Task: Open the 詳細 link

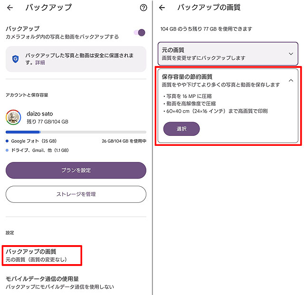Action: pyautogui.click(x=40, y=62)
